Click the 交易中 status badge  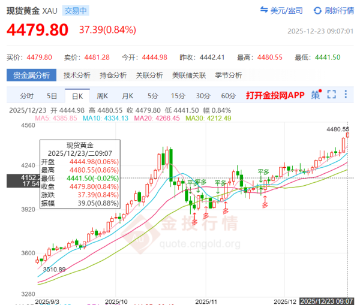pyautogui.click(x=76, y=11)
